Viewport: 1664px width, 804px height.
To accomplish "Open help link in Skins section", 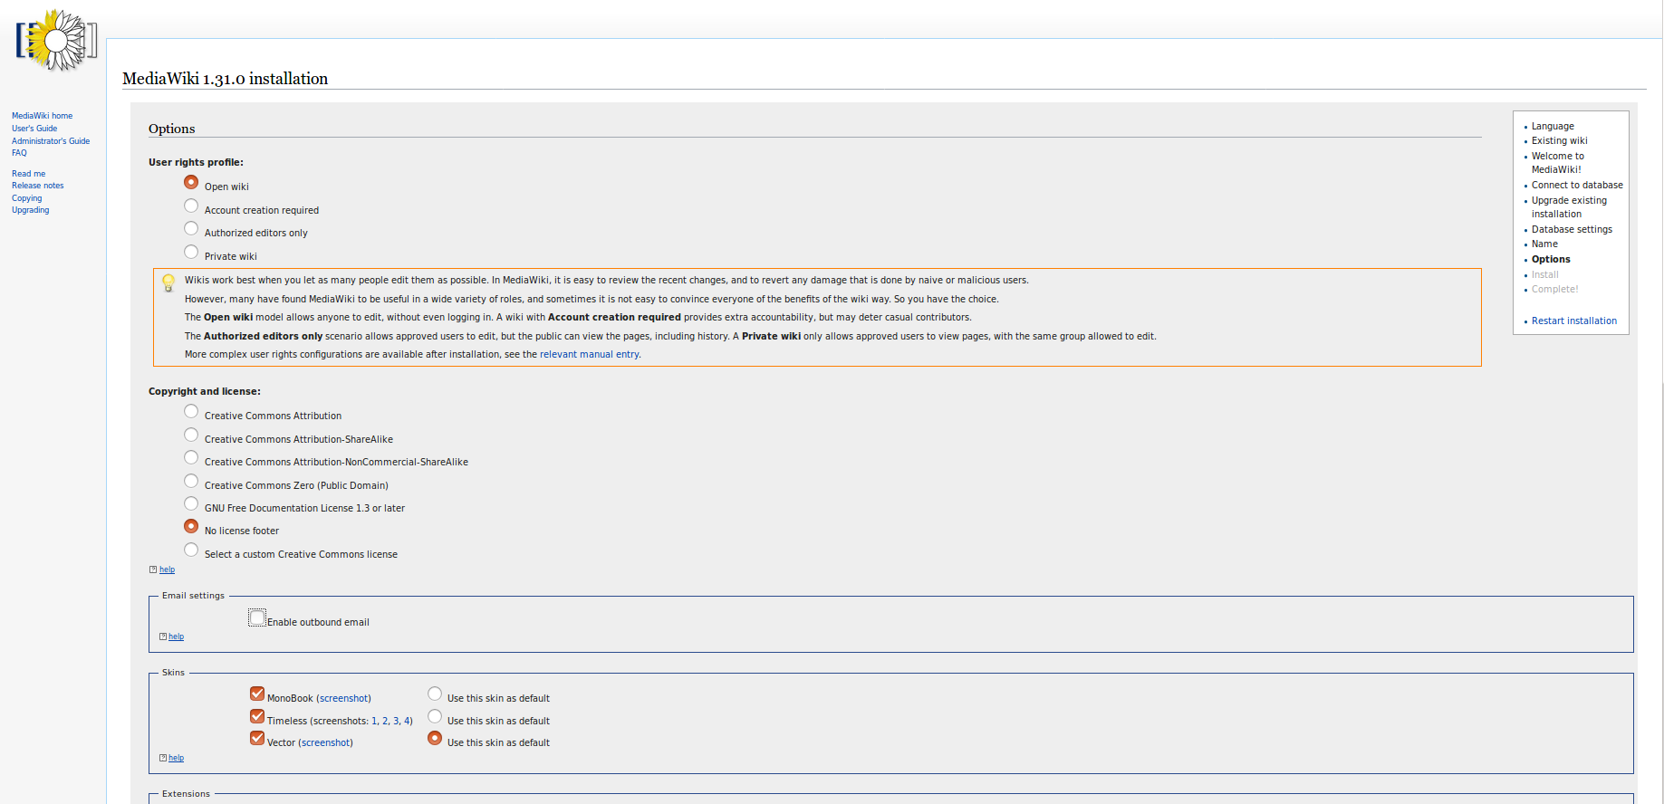I will coord(176,758).
